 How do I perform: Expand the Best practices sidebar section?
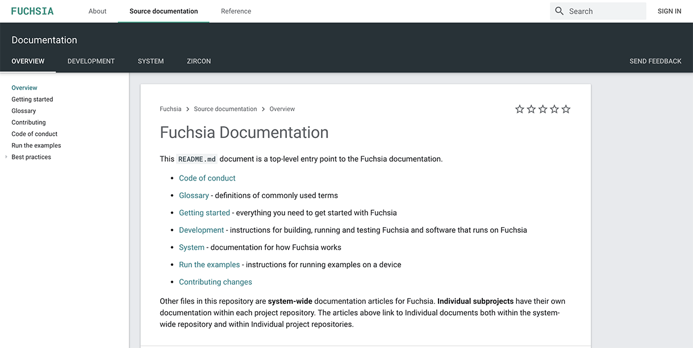click(6, 157)
